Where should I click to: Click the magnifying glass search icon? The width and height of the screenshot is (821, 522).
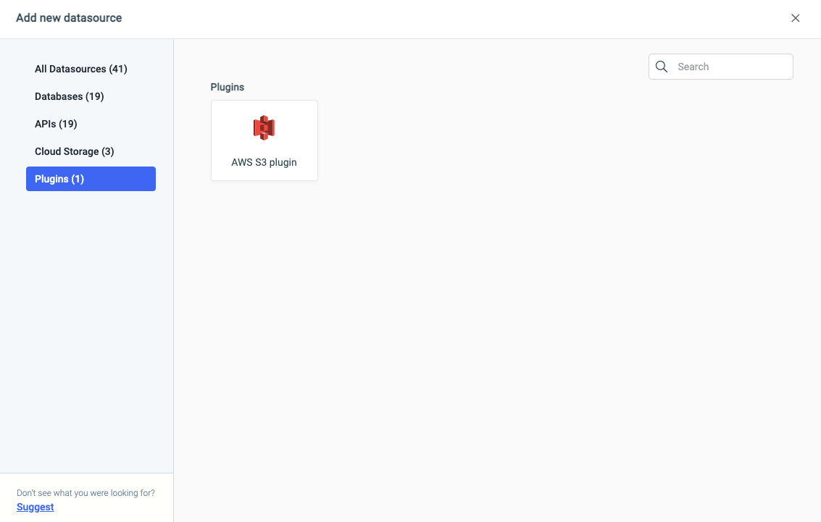pyautogui.click(x=662, y=67)
